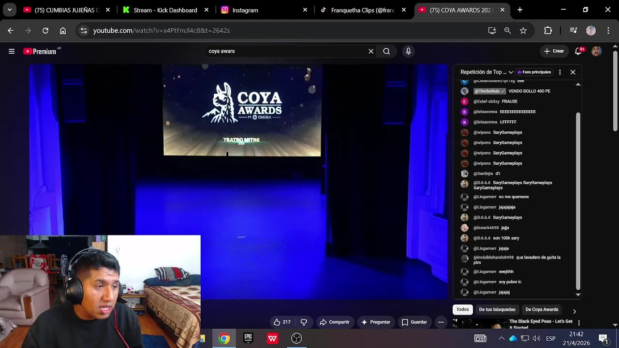Select 'De tus búsquedas' filter chip

pyautogui.click(x=497, y=309)
